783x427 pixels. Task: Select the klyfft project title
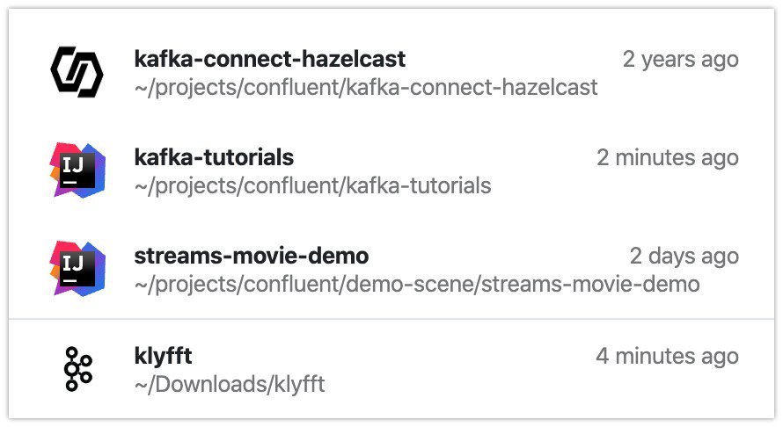click(x=163, y=356)
